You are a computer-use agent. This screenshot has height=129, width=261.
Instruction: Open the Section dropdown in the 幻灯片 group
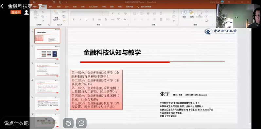tap(64, 21)
